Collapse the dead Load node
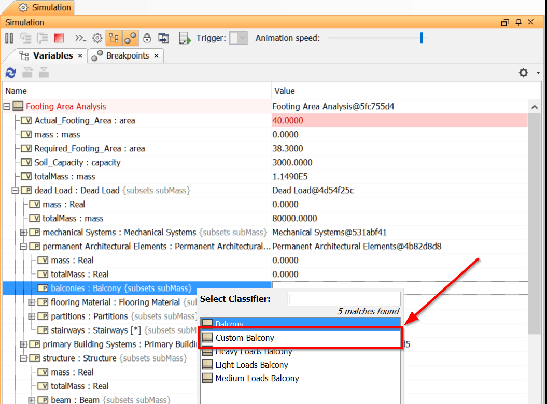Image resolution: width=547 pixels, height=404 pixels. (x=15, y=191)
